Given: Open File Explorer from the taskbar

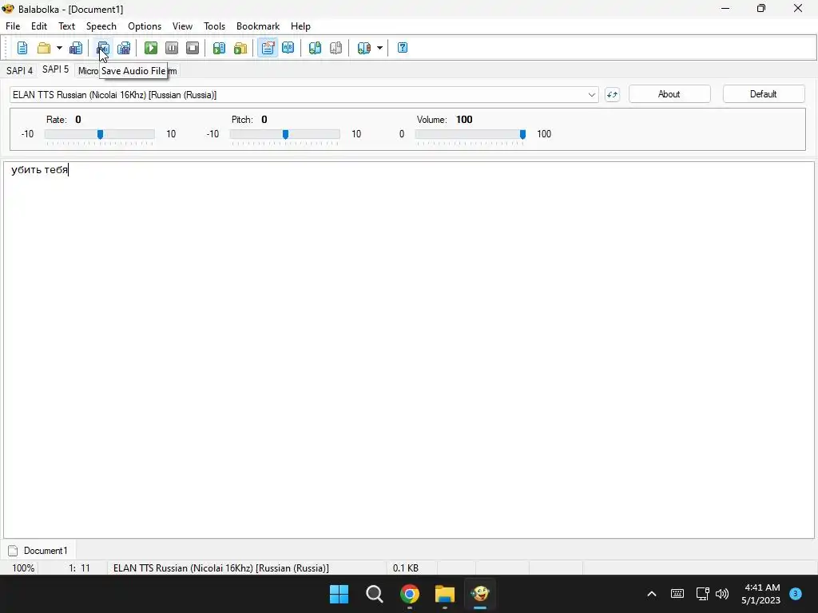Looking at the screenshot, I should pos(445,594).
